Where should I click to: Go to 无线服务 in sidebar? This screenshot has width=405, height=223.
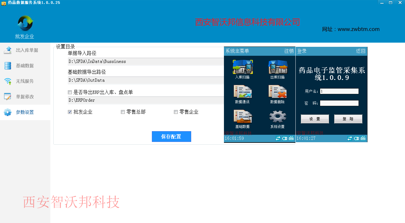coord(25,81)
